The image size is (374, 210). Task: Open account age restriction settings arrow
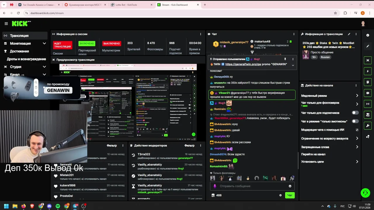point(357,139)
